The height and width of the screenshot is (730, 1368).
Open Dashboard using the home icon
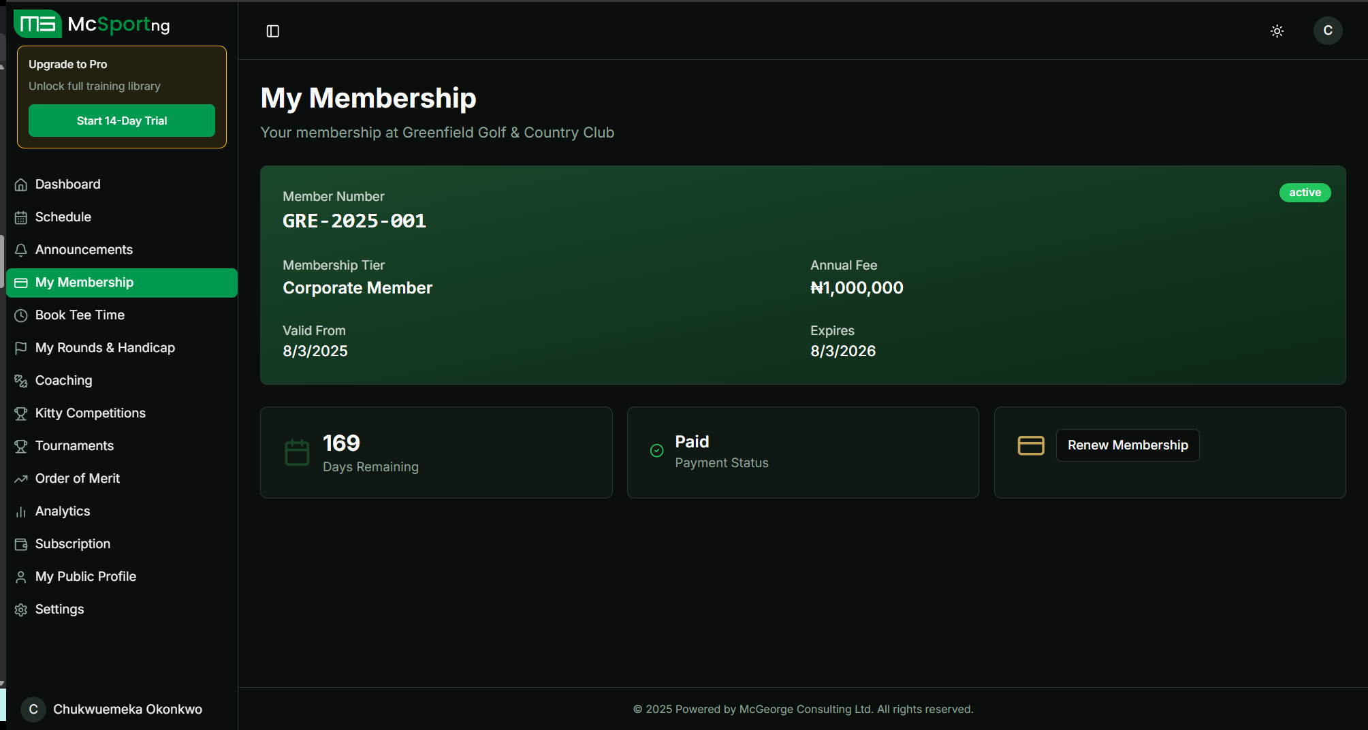click(x=20, y=184)
